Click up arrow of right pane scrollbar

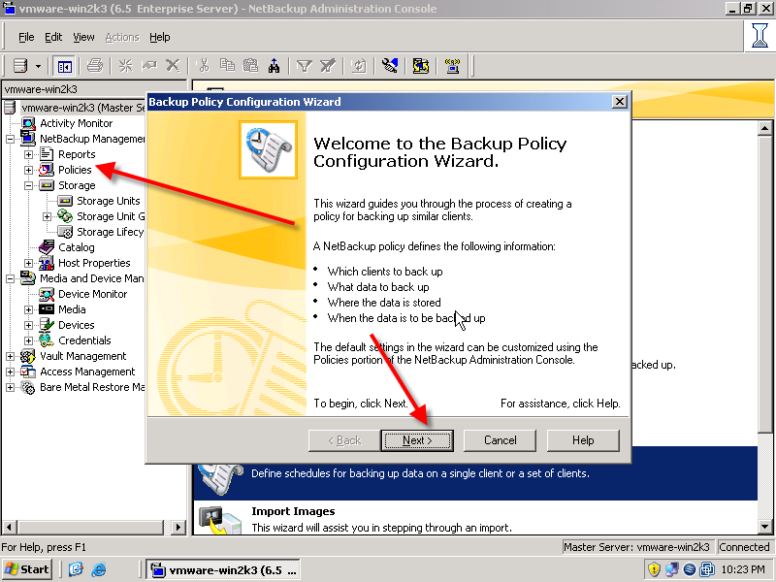764,128
